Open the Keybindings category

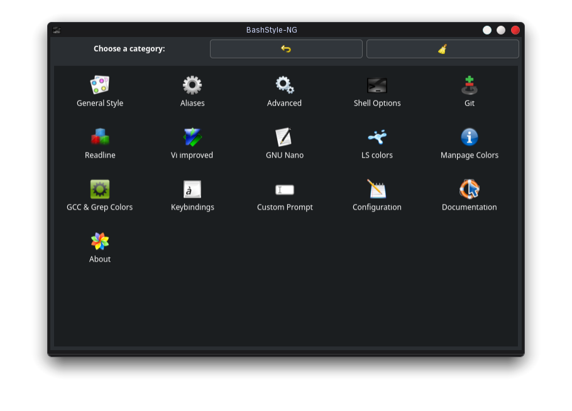[192, 195]
